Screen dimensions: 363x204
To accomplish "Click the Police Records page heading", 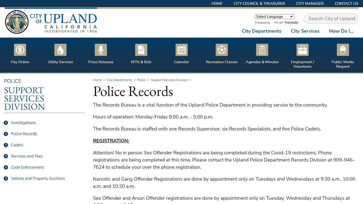I will [133, 92].
